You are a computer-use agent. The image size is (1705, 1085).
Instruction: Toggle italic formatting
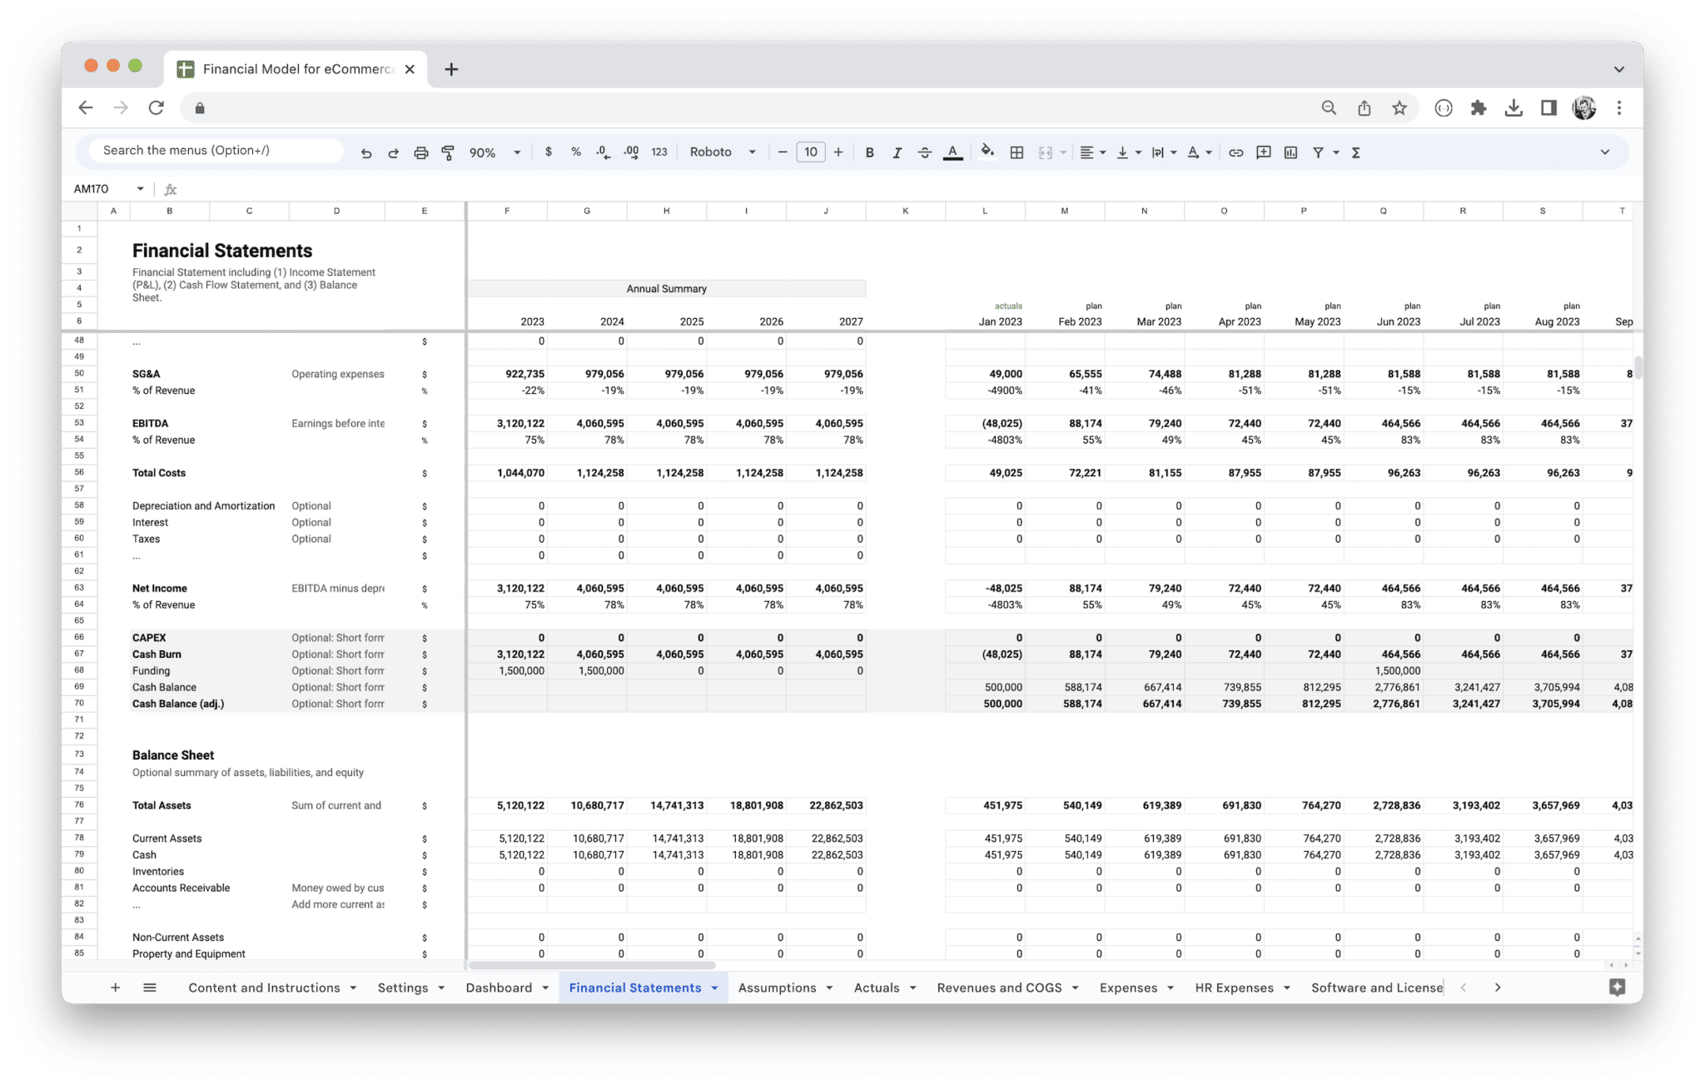[x=897, y=152]
